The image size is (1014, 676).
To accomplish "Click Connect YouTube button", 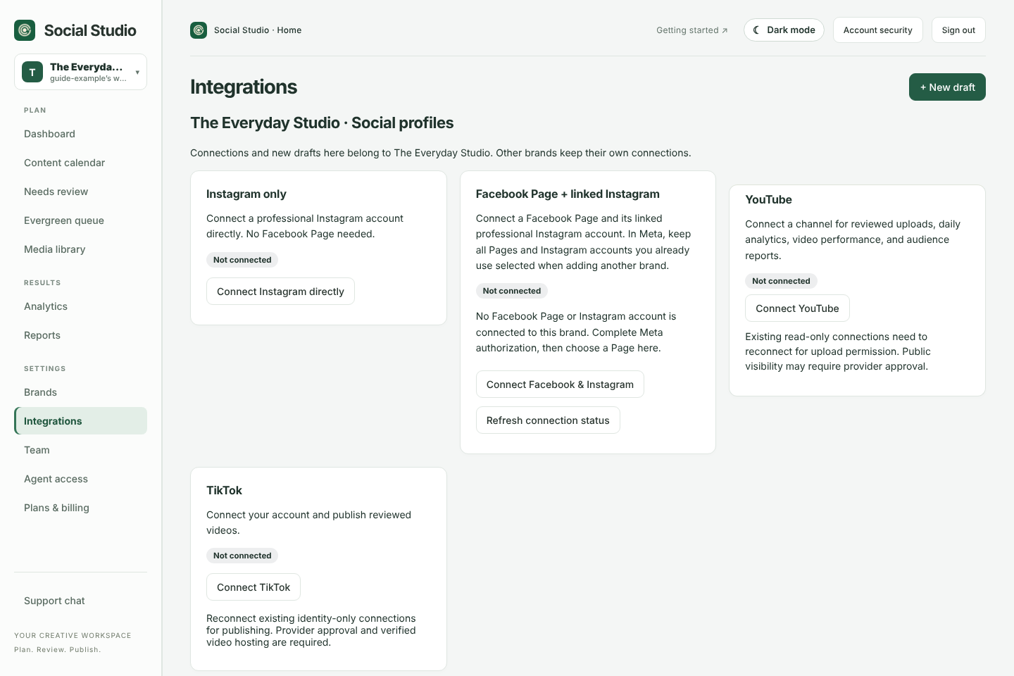I will tap(797, 308).
